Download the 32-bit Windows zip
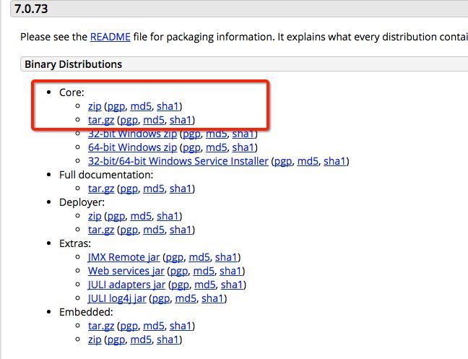The image size is (468, 359). pyautogui.click(x=132, y=134)
